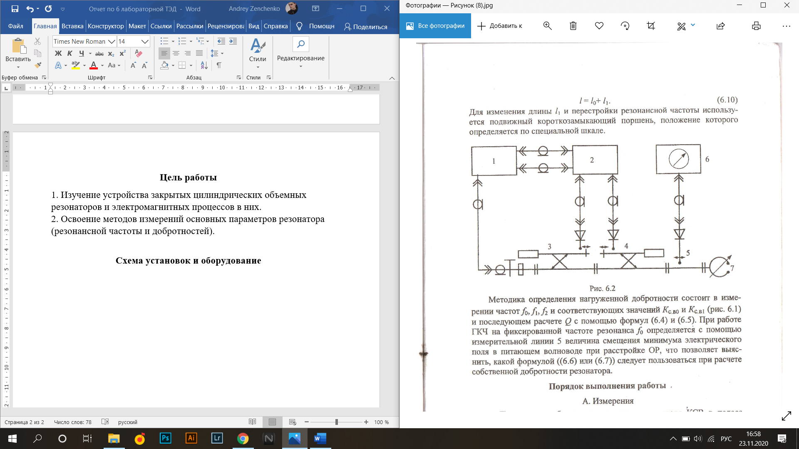
Task: Click Все фотографии in Photos
Action: 435,26
